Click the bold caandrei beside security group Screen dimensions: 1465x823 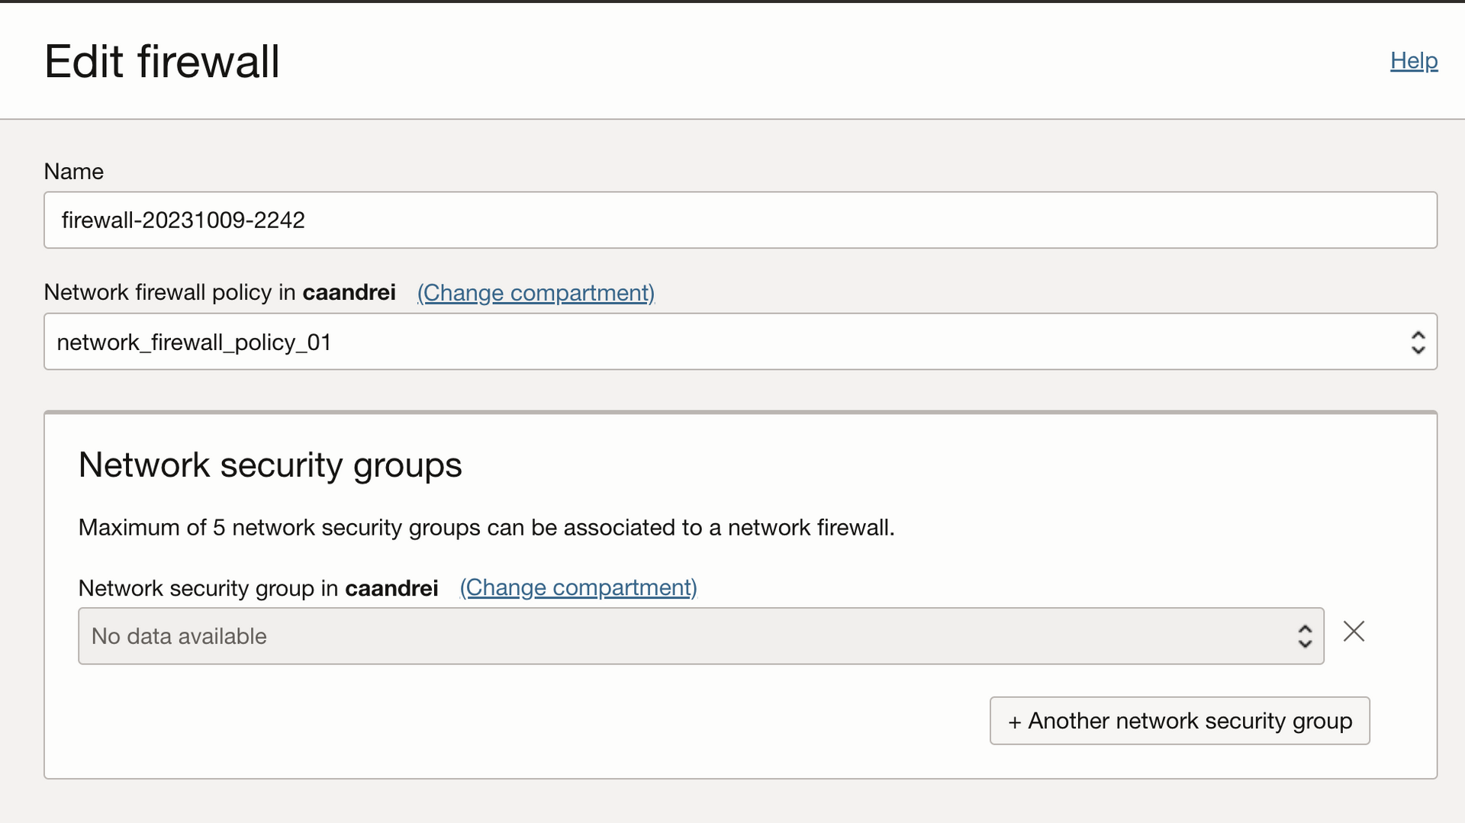click(x=391, y=588)
